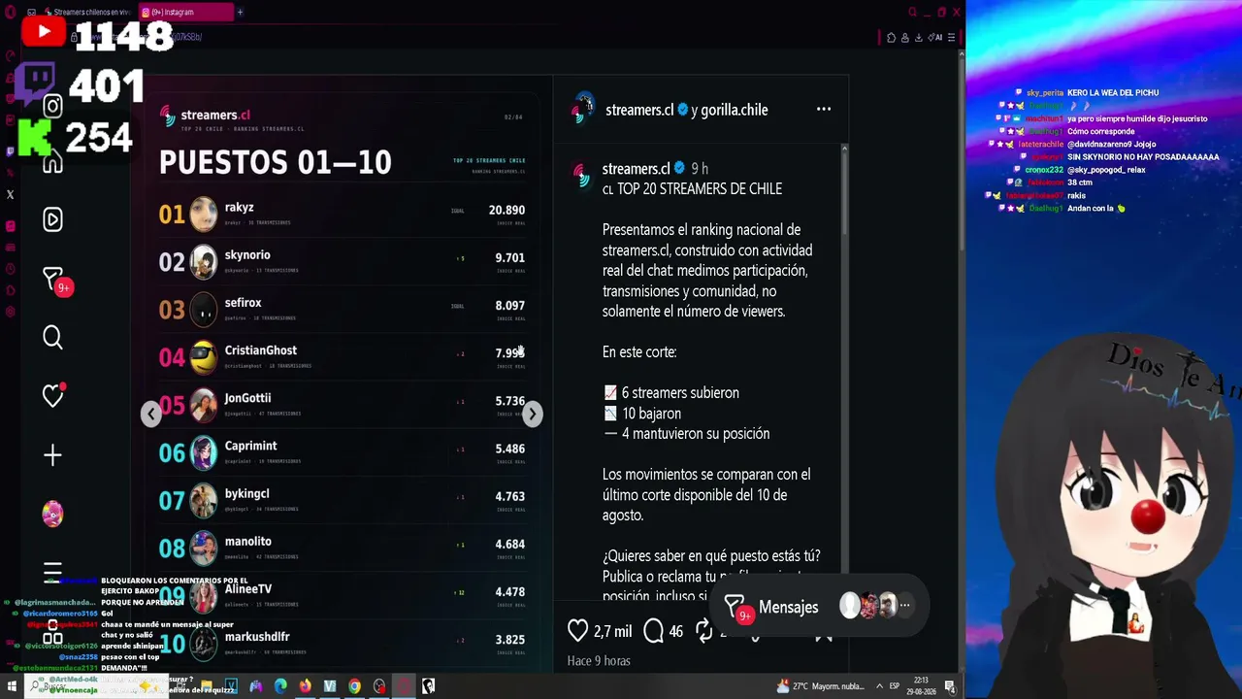The width and height of the screenshot is (1242, 699).
Task: Open Google Chrome from the taskbar
Action: point(354,686)
